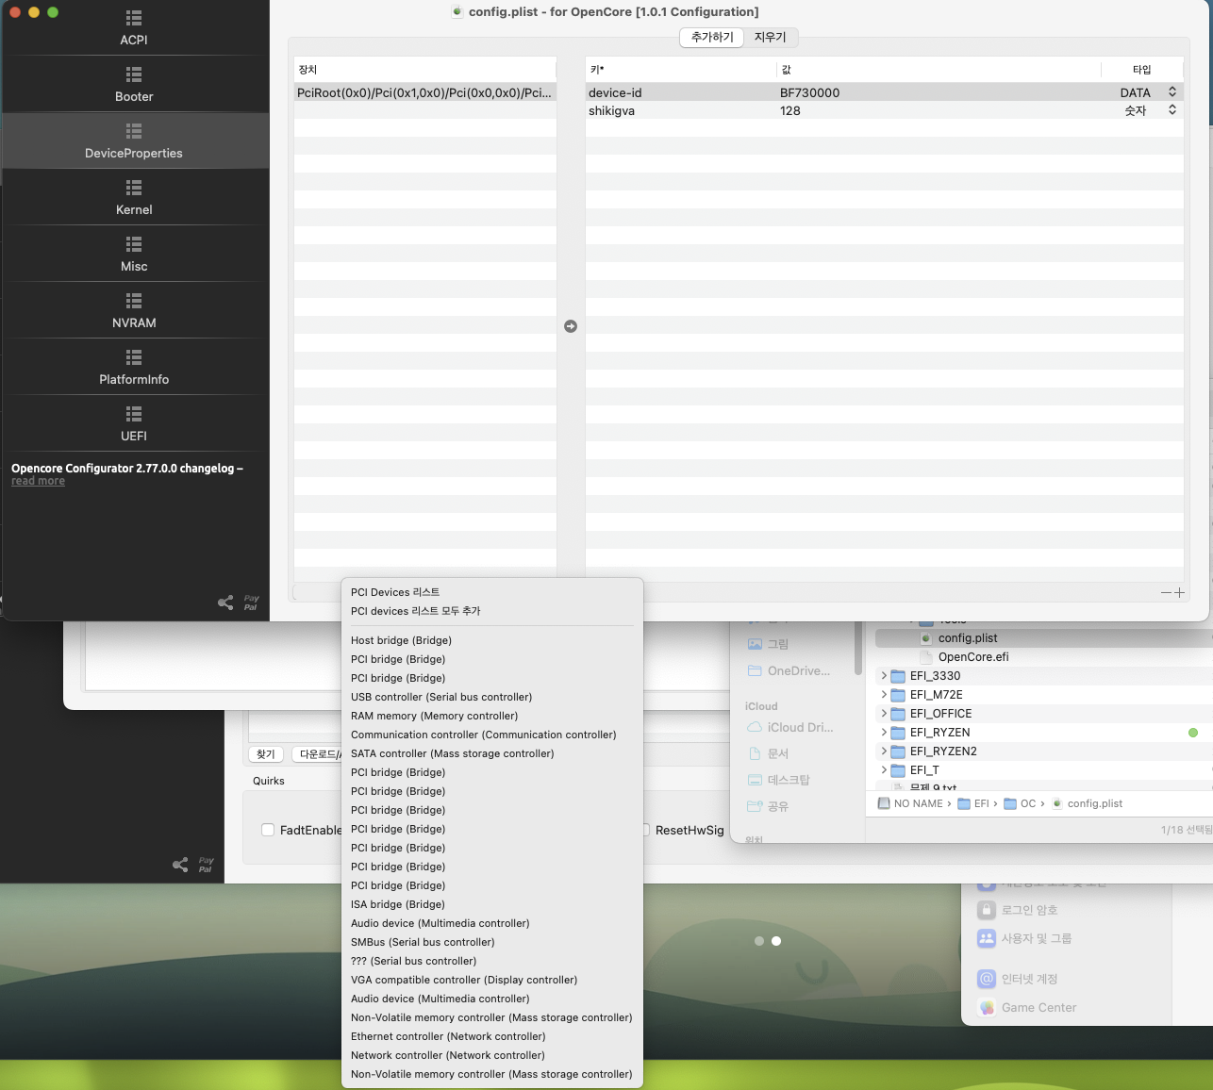Viewport: 1213px width, 1090px height.
Task: Click NO NAME in Finder path bar
Action: point(910,803)
